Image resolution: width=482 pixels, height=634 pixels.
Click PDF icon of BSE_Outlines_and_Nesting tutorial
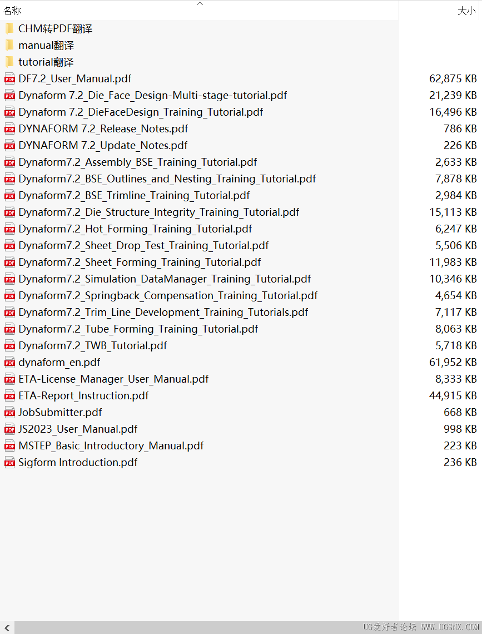point(9,179)
